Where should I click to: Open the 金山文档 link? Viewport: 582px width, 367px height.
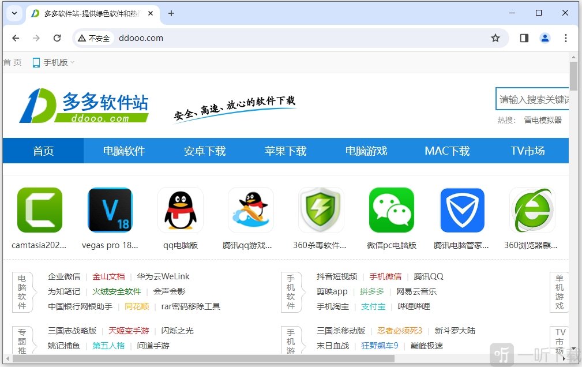point(108,276)
